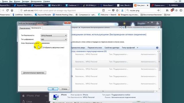Viewport: 184px width, 103px height.
Task: Open 'Дополнительные параметры' button
Action: (34, 73)
